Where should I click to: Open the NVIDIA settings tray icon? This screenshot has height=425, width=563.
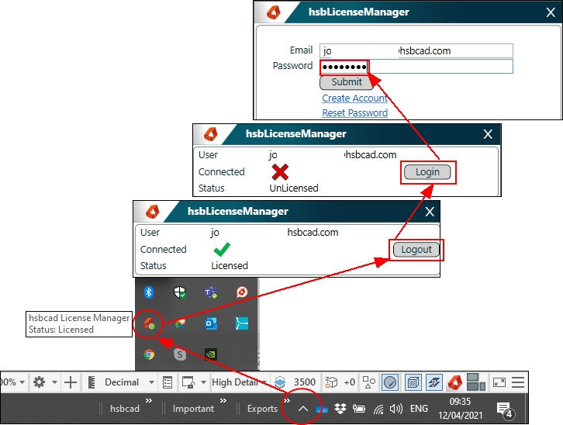[x=211, y=354]
